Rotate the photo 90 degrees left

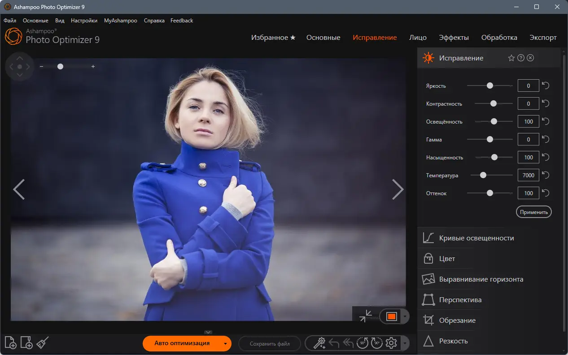(x=362, y=343)
